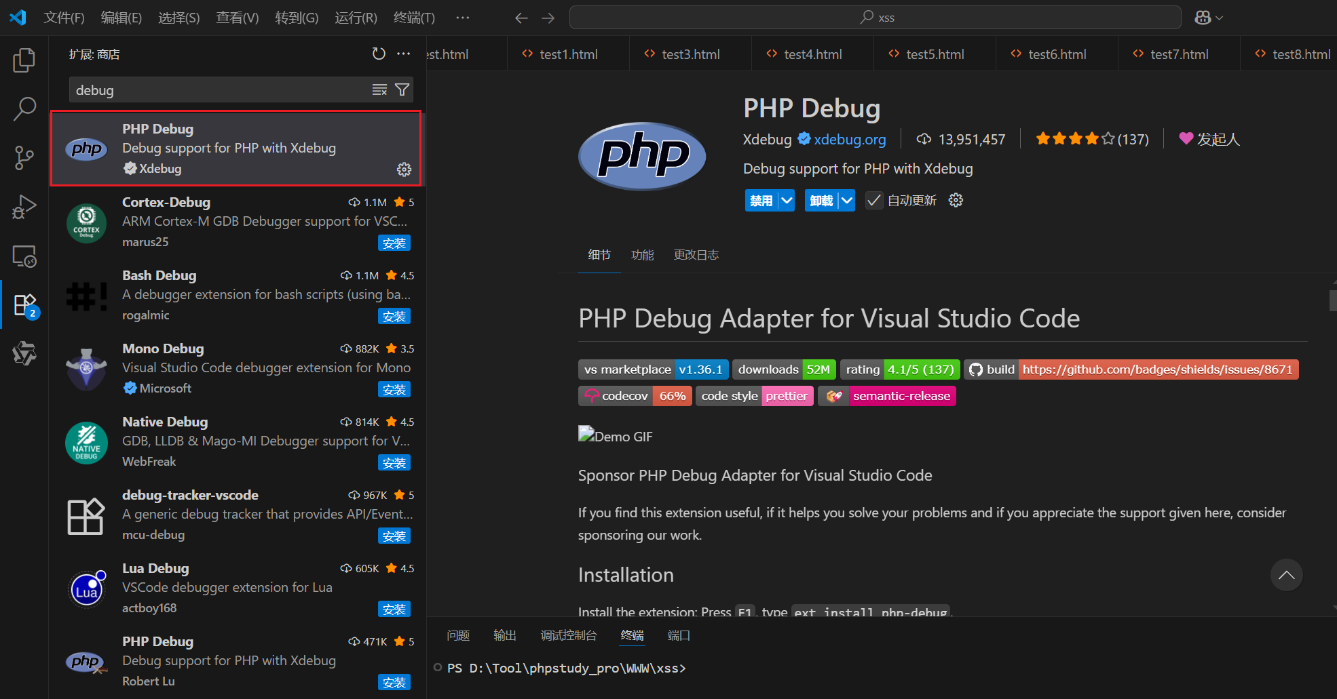Toggle the 自动更新 checkbox
The height and width of the screenshot is (699, 1337).
coord(874,200)
